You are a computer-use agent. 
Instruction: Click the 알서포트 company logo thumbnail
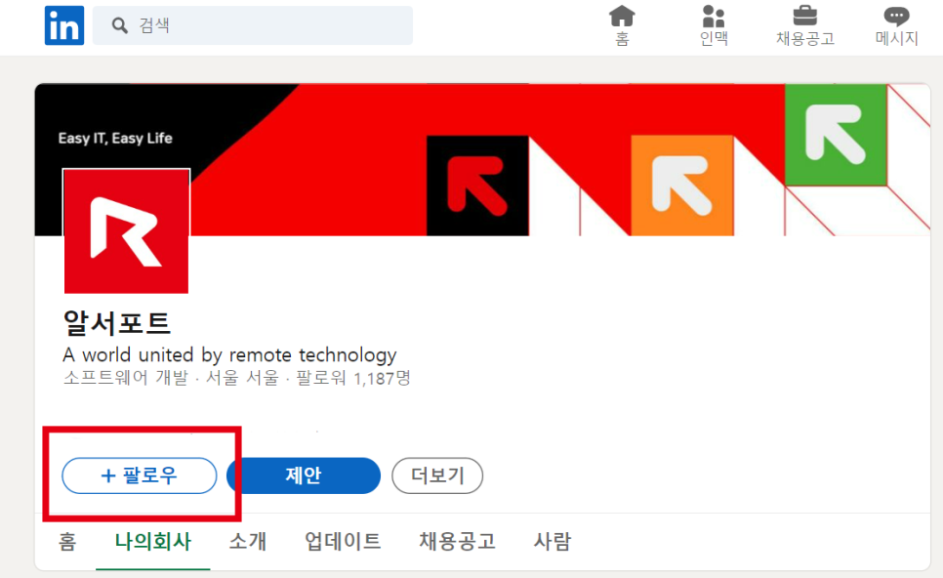(x=126, y=231)
